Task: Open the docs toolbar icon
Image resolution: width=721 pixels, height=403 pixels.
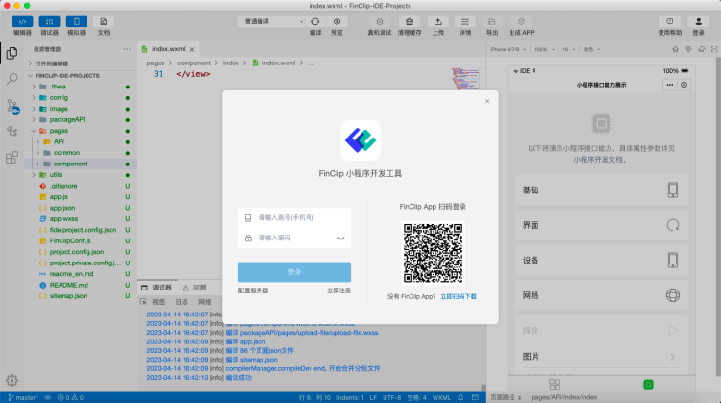Action: click(x=104, y=21)
